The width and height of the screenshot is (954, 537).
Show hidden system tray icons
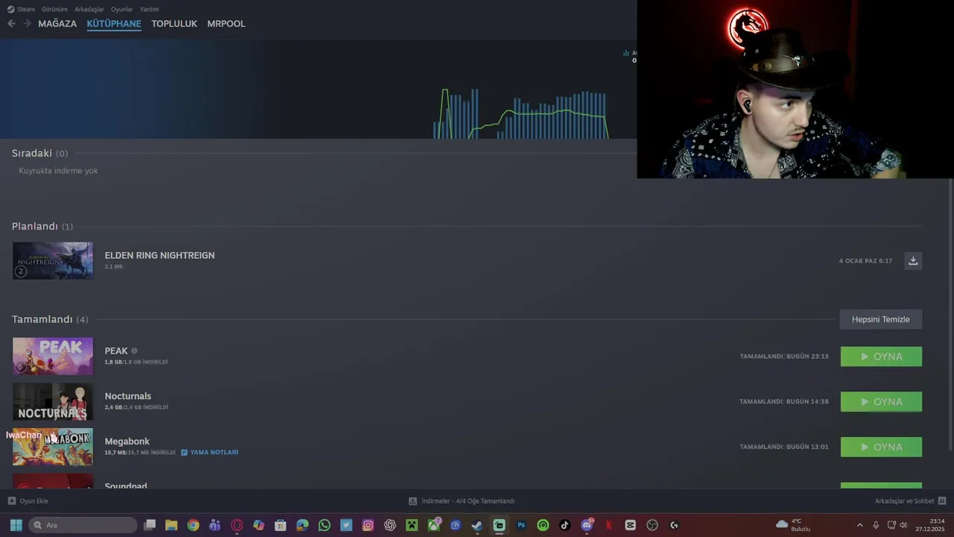(x=859, y=525)
